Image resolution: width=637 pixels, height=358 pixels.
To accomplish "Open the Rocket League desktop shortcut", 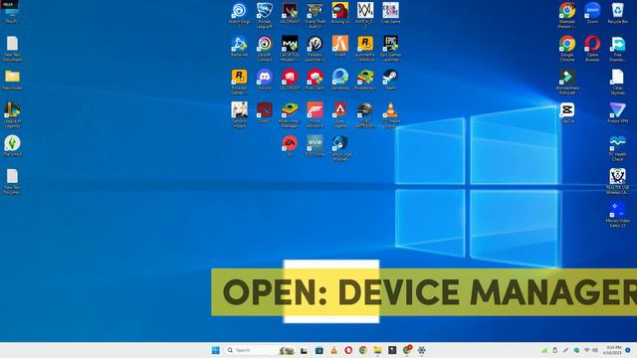I will [265, 15].
